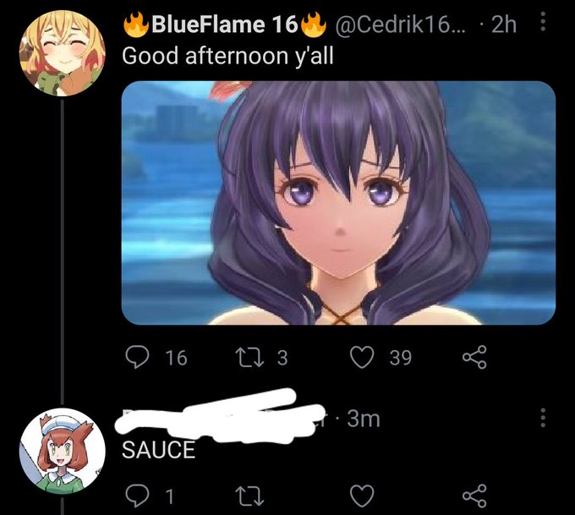Screen dimensions: 575x515
Task: Open BlueFlame 16's profile avatar
Action: pos(63,52)
